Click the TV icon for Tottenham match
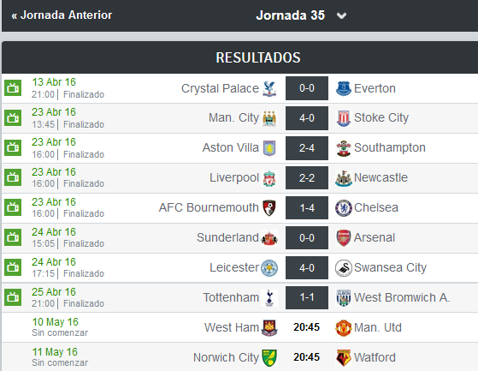 pyautogui.click(x=13, y=297)
